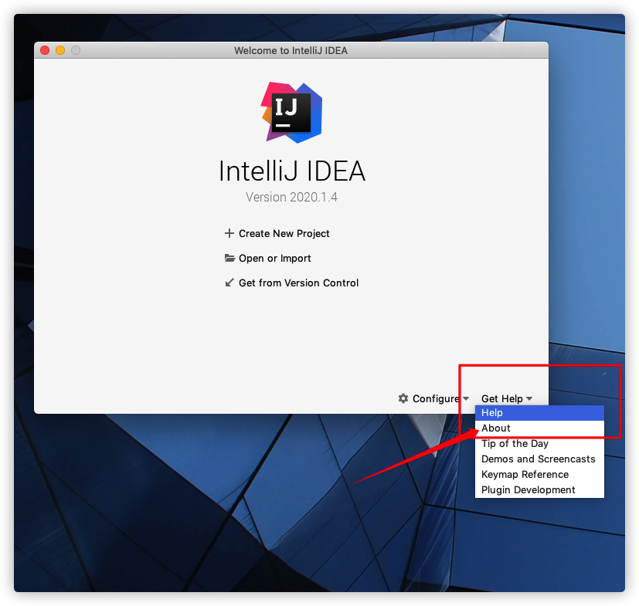The height and width of the screenshot is (606, 639).
Task: Click the Configure gear icon
Action: point(403,398)
